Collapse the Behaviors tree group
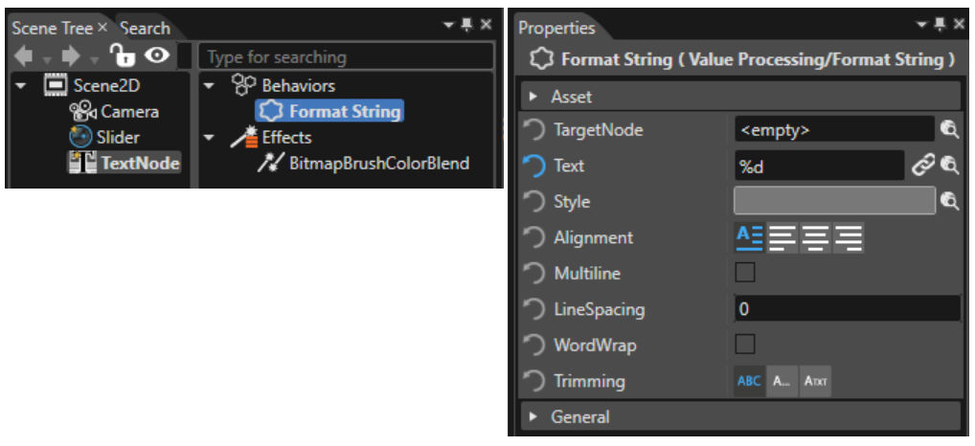975x446 pixels. click(209, 85)
